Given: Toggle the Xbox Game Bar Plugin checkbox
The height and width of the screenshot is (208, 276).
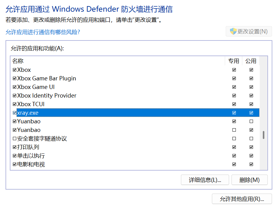Looking at the screenshot, I should 14,79.
